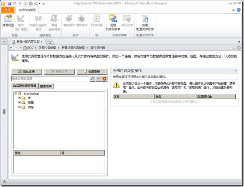This screenshot has height=187, width=244.
Task: Click the 类型 column header
Action: pos(175,97)
